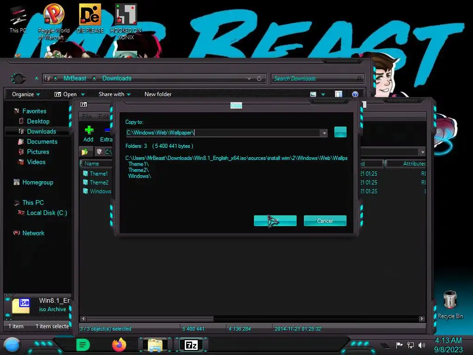Select Homegroup in the navigation pane

tap(38, 182)
